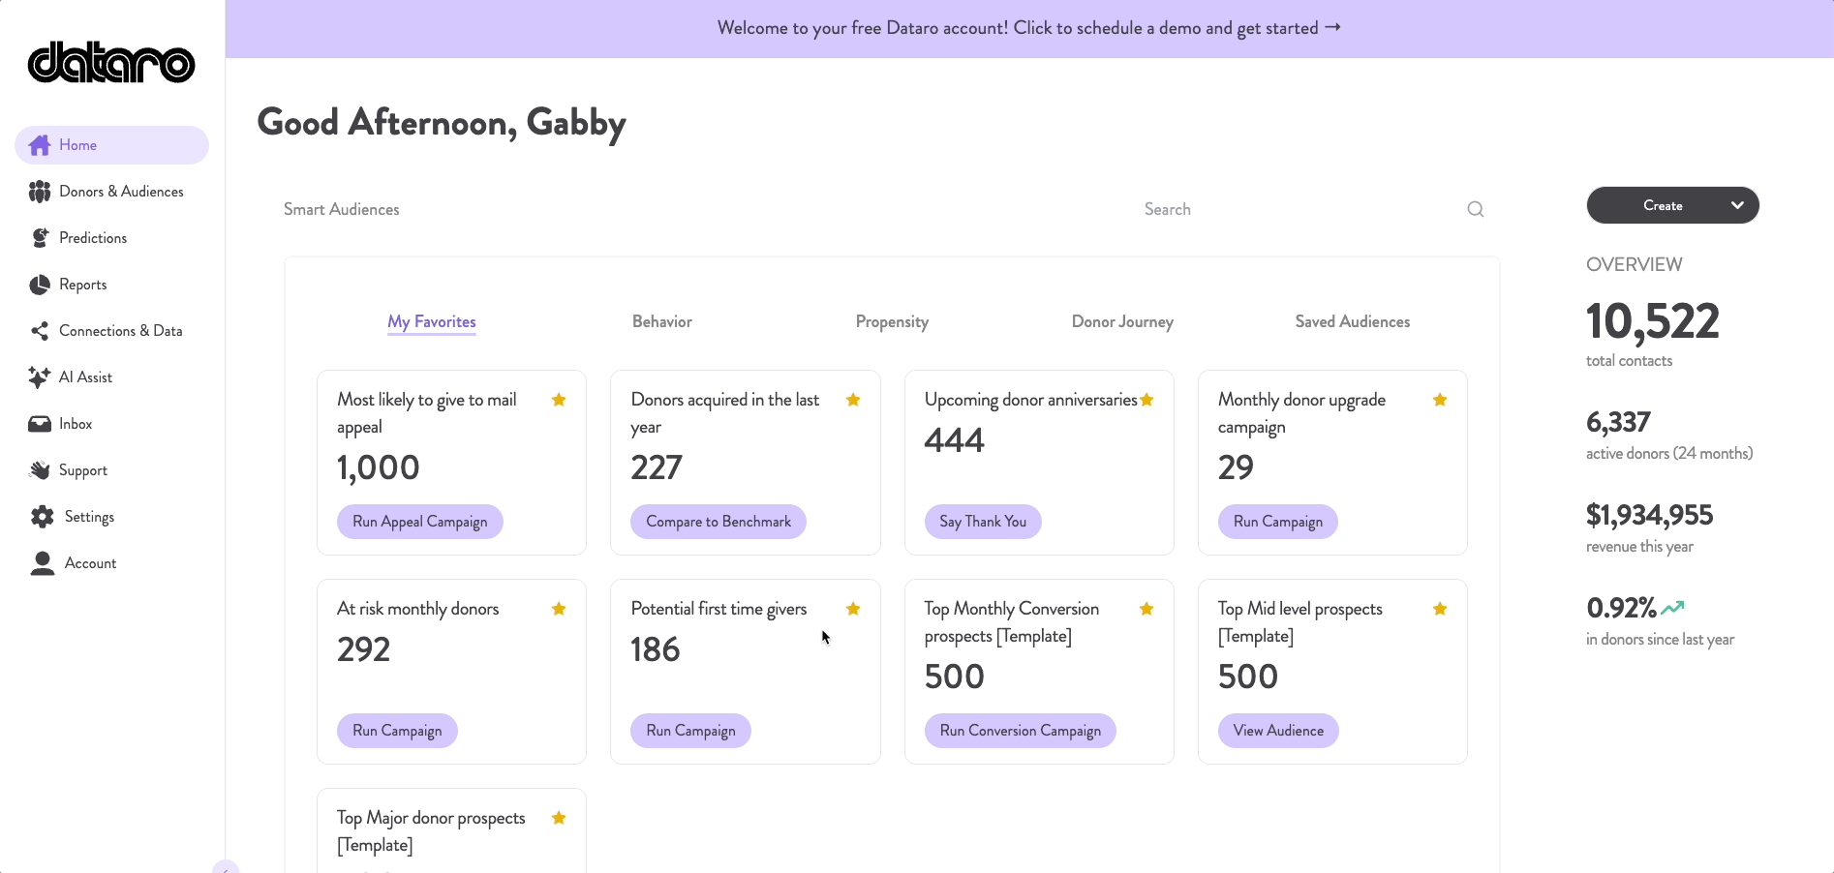Click the demo scheduling banner link

point(1028,27)
